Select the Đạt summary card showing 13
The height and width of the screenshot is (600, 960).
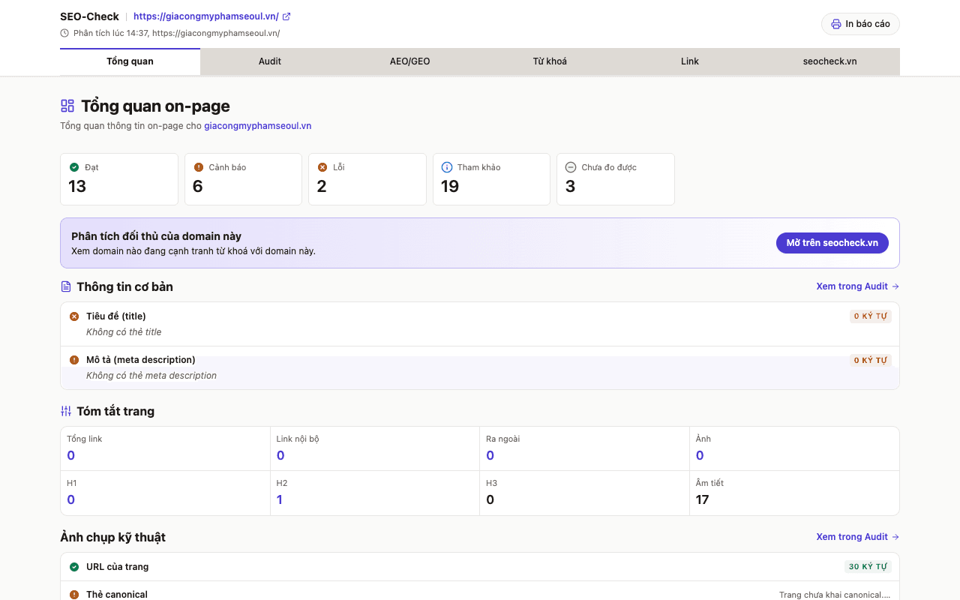[119, 179]
